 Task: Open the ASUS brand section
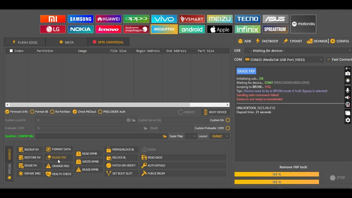[x=275, y=19]
